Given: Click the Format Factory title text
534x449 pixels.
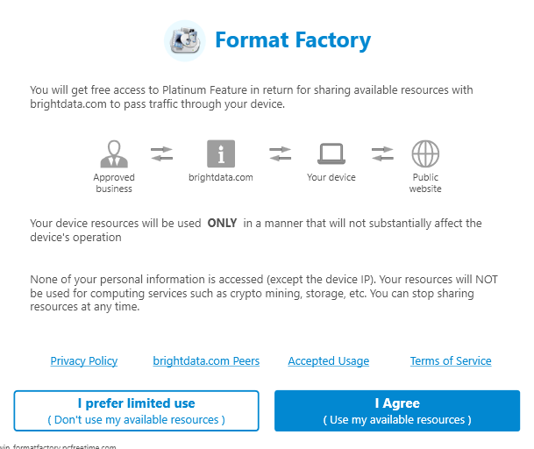Looking at the screenshot, I should (x=293, y=40).
